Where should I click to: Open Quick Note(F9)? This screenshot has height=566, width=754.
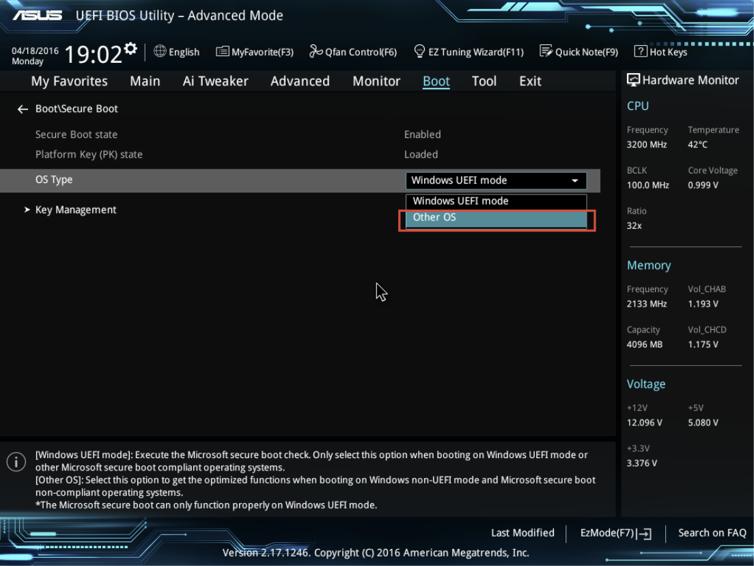point(579,51)
